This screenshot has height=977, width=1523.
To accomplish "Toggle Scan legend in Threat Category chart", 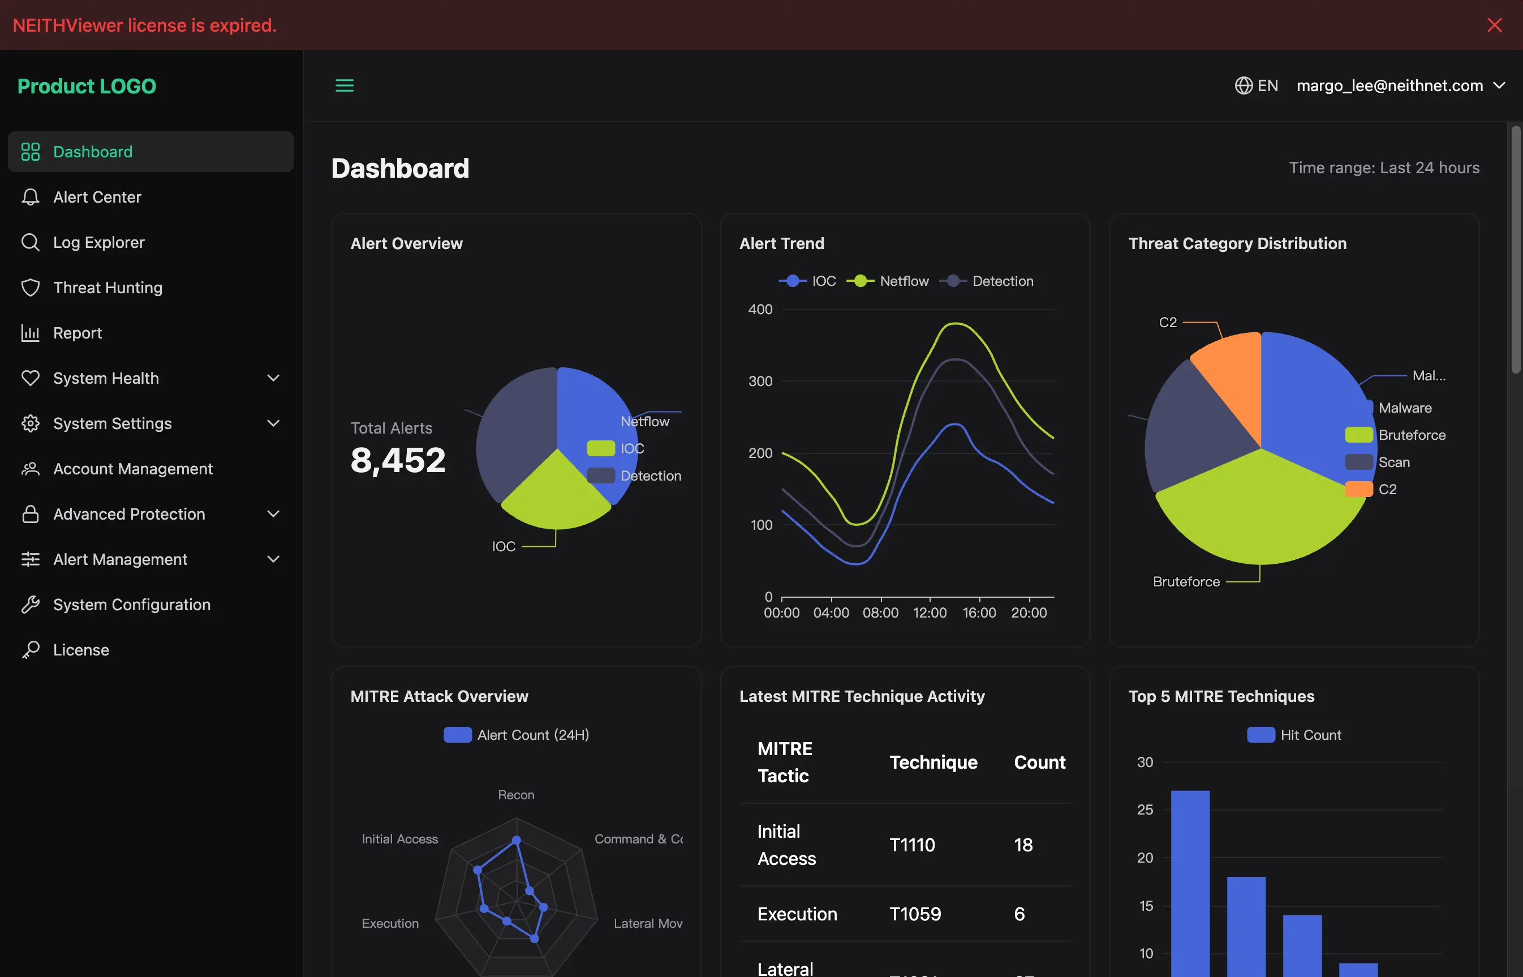I will tap(1378, 462).
